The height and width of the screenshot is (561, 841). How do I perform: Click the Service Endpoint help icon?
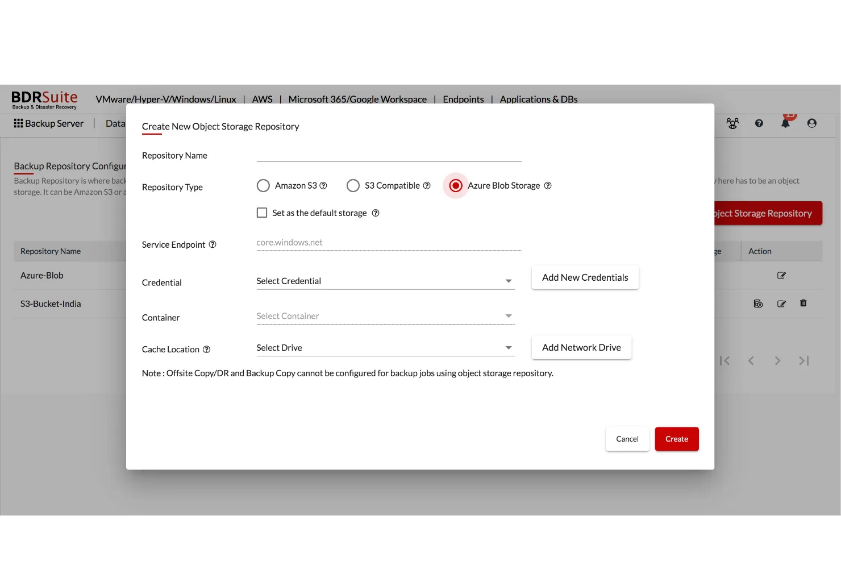(x=213, y=244)
